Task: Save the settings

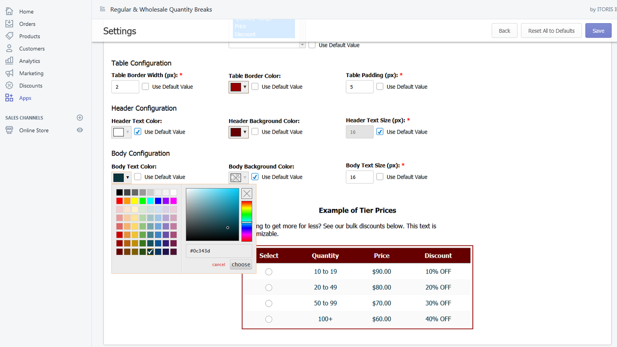Action: [598, 30]
